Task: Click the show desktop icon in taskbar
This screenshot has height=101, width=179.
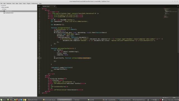Action: click(x=8, y=100)
